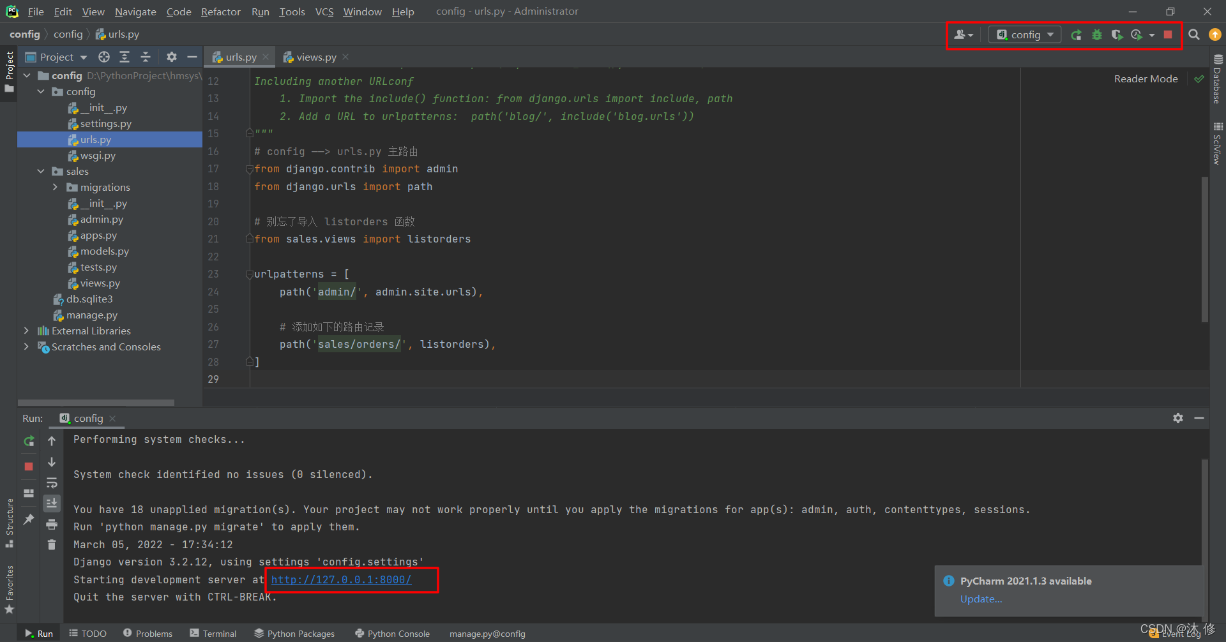Screen dimensions: 1226x642
Task: Click the green inspection checkmark
Action: (x=1199, y=78)
